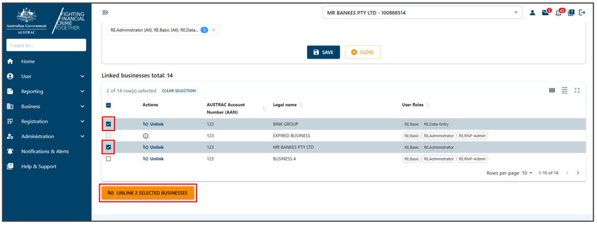Open the notifications bell with badge 45
Viewport: 597px width, 225px height.
[559, 13]
